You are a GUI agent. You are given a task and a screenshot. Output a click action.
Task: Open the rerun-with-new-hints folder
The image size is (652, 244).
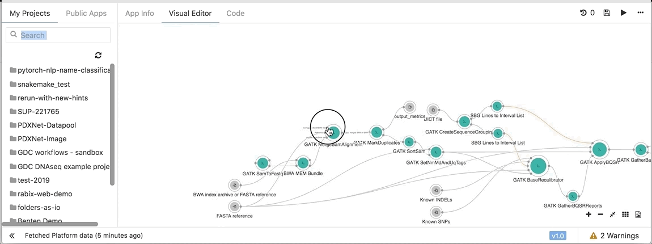pos(49,98)
